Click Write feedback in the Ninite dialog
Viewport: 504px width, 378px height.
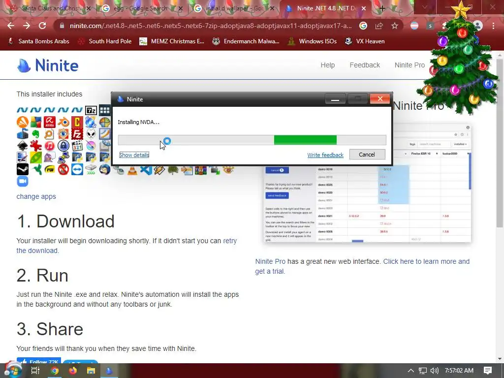[325, 155]
